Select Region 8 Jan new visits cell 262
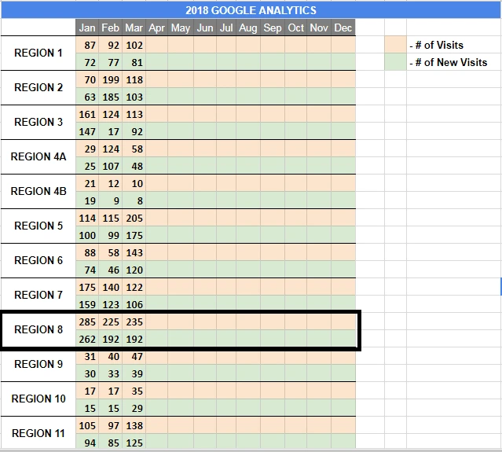The height and width of the screenshot is (452, 502). click(87, 339)
